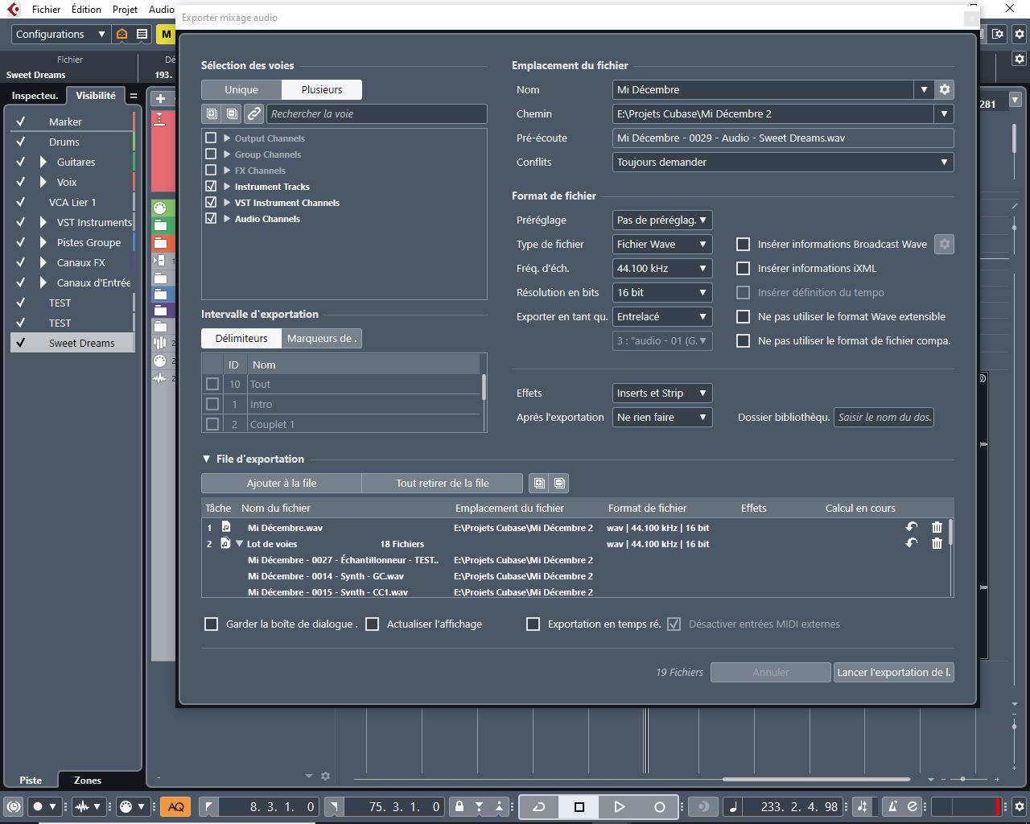Click the transport bar setup gear icon
Screen dimensions: 1030x824
pyautogui.click(x=1020, y=806)
